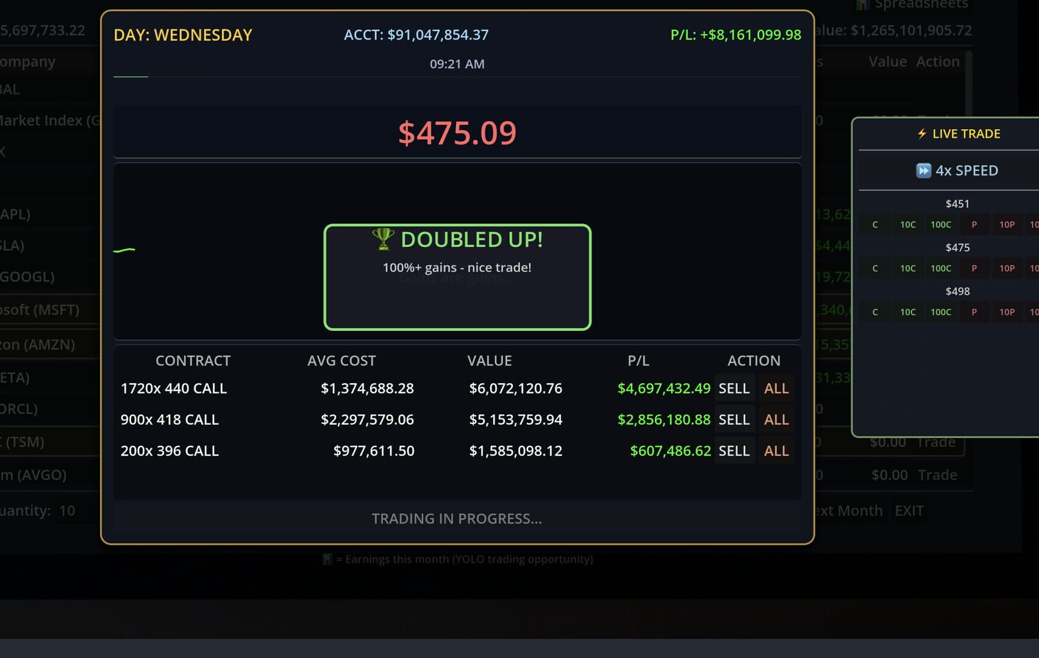Image resolution: width=1039 pixels, height=658 pixels.
Task: SELL the 1720x 440 CALL position
Action: pyautogui.click(x=734, y=388)
